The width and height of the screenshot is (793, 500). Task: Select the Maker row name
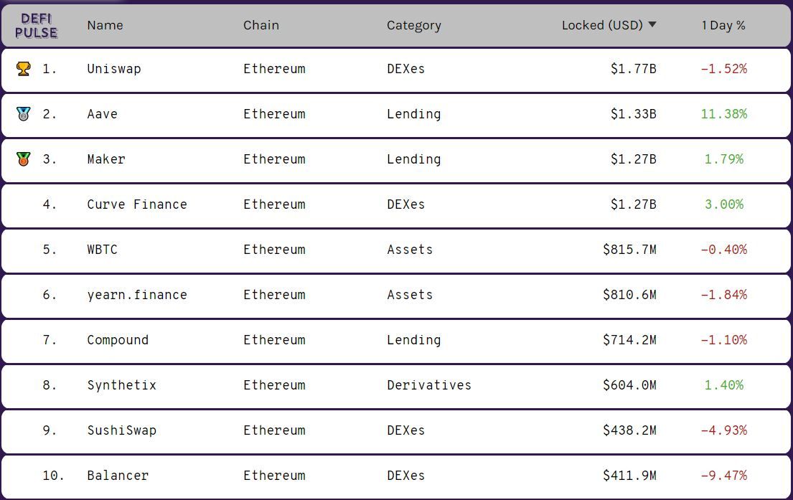pyautogui.click(x=106, y=159)
